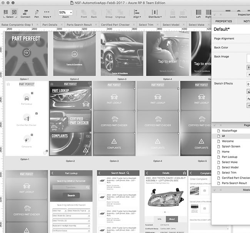The height and width of the screenshot is (233, 250).
Task: Open the Distribute dropdown
Action: 155,14
